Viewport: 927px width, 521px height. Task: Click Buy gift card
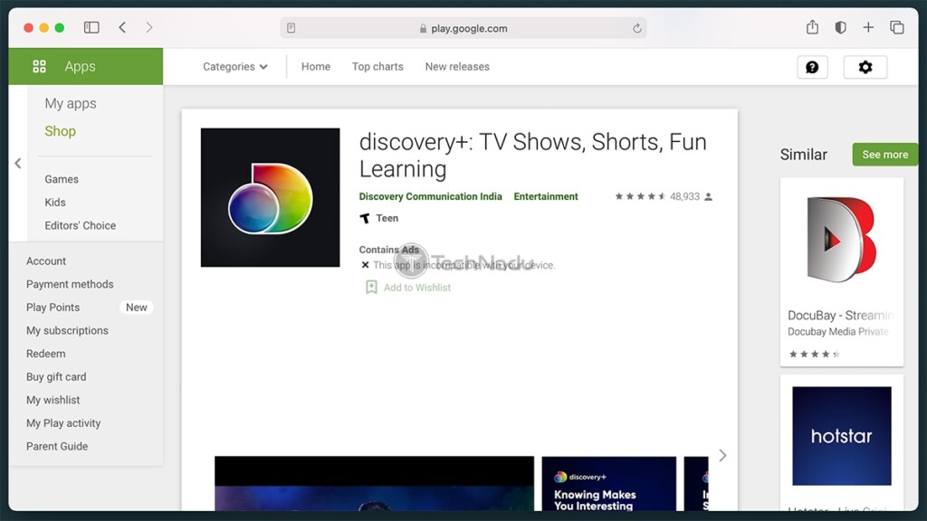pyautogui.click(x=56, y=377)
